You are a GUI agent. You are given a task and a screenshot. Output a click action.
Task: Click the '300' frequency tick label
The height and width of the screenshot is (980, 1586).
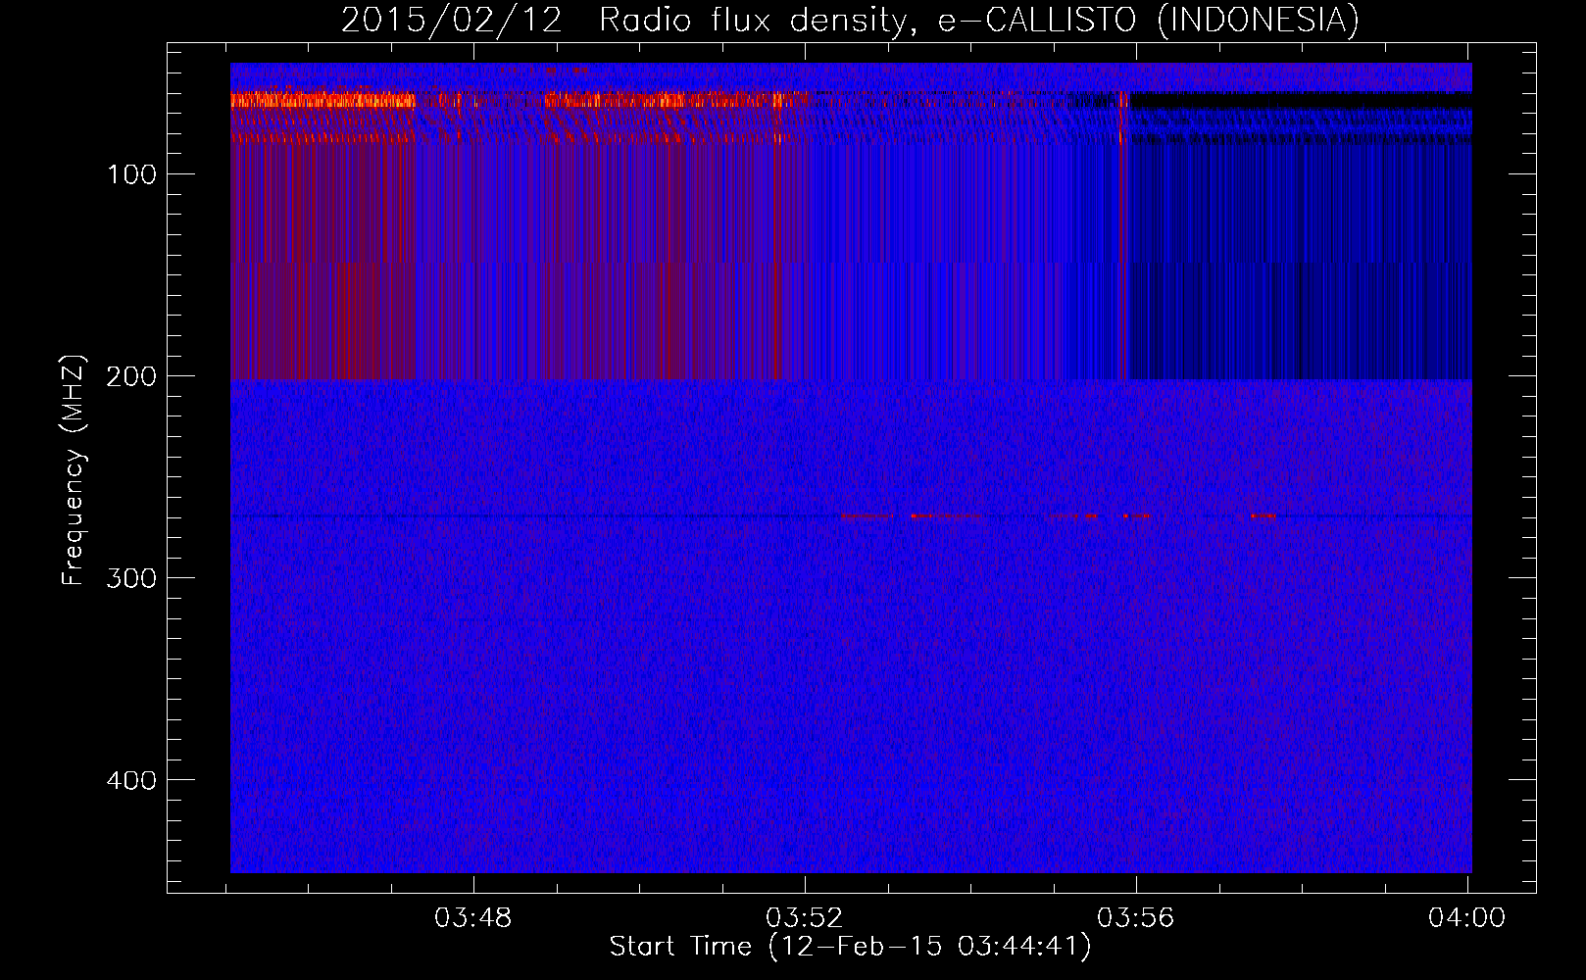click(132, 578)
